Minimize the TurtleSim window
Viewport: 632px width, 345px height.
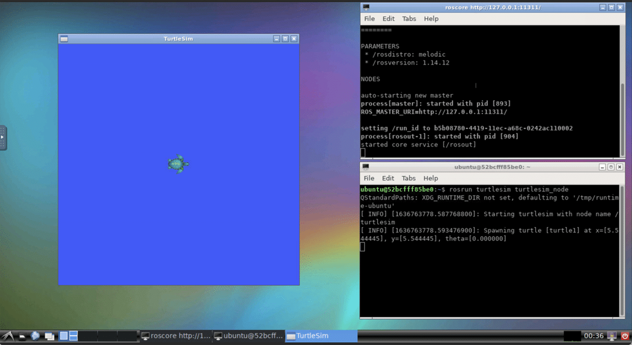pos(276,38)
